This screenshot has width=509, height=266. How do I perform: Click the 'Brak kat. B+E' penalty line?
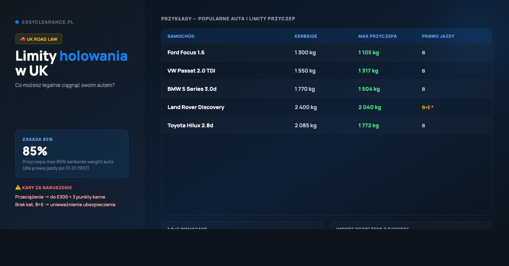point(65,204)
